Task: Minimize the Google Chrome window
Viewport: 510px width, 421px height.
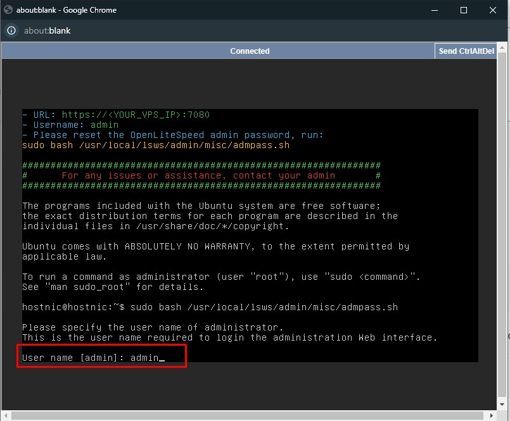Action: click(435, 10)
